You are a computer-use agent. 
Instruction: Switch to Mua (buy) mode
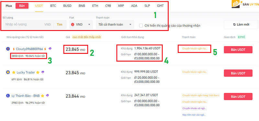tap(9, 6)
